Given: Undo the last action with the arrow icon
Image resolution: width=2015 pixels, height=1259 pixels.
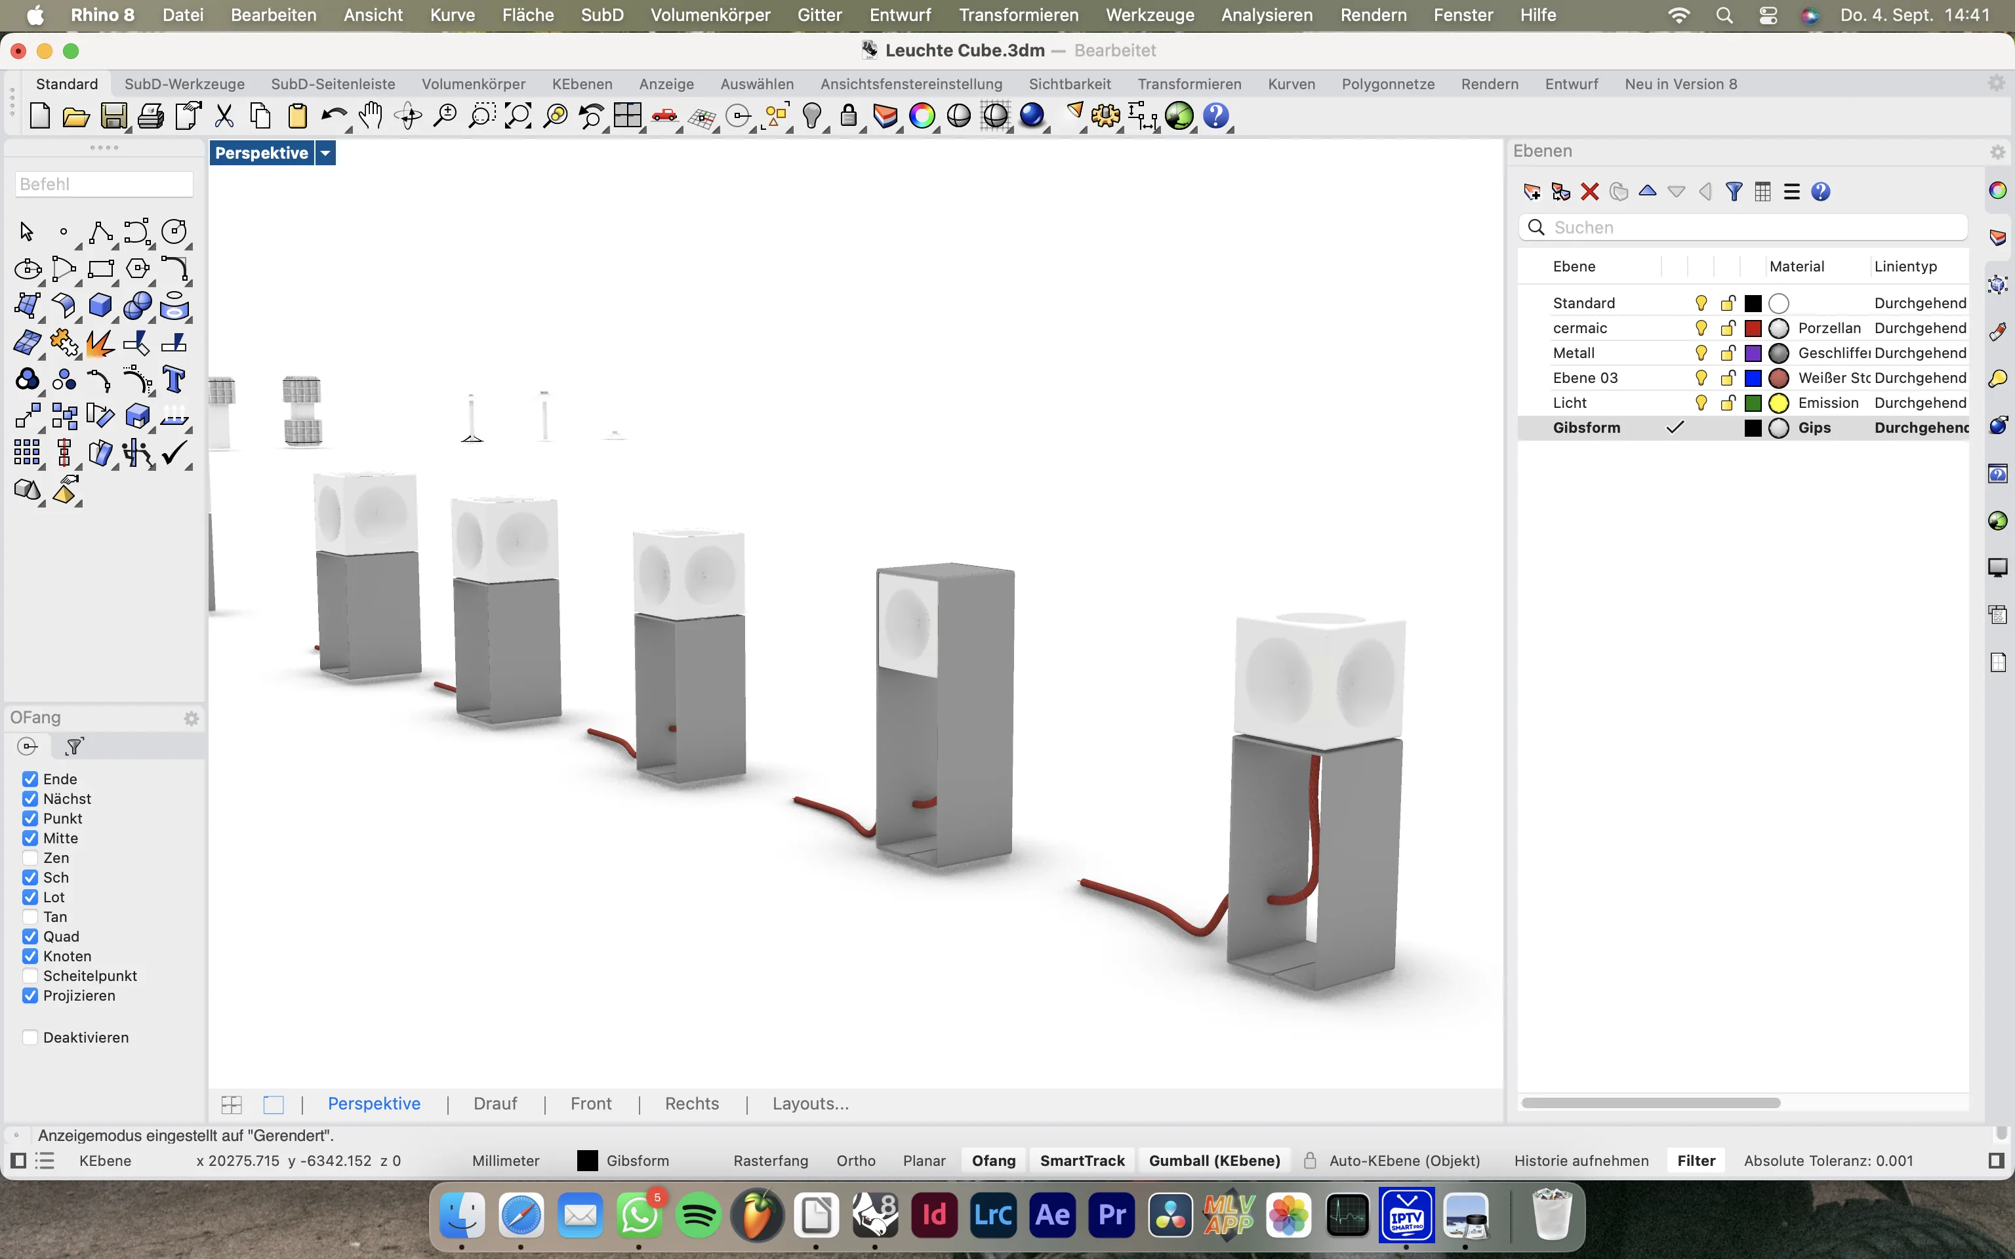Looking at the screenshot, I should [x=333, y=116].
